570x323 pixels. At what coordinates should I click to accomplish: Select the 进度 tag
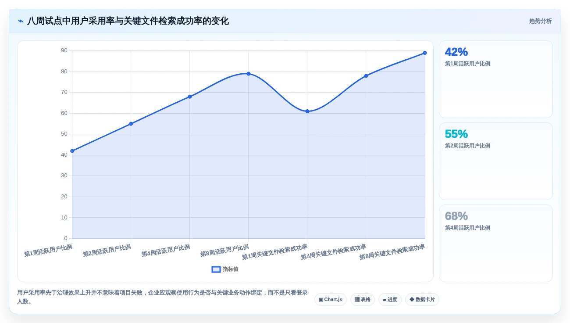(x=390, y=299)
